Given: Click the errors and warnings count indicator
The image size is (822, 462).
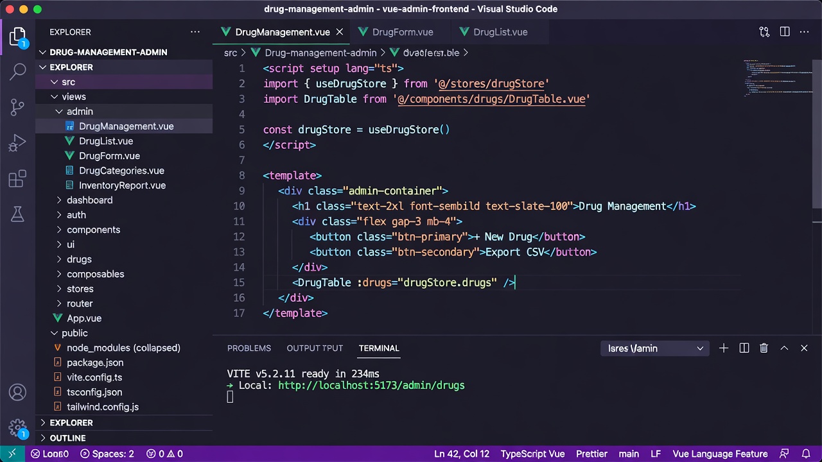Looking at the screenshot, I should [x=165, y=454].
